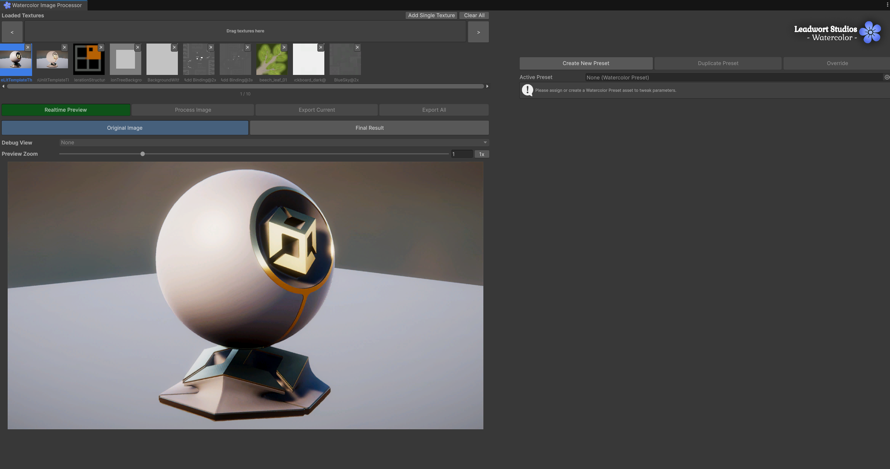Viewport: 890px width, 469px height.
Task: Go to previous texture with < button
Action: click(12, 32)
